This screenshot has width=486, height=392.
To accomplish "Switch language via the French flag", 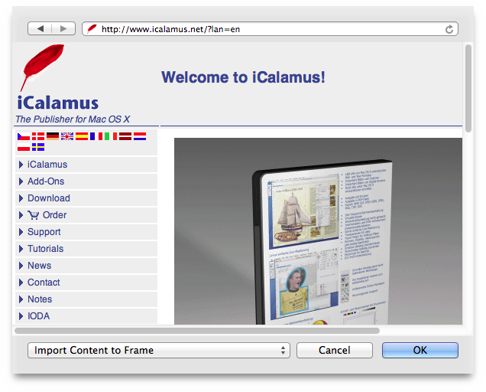I will [x=96, y=136].
